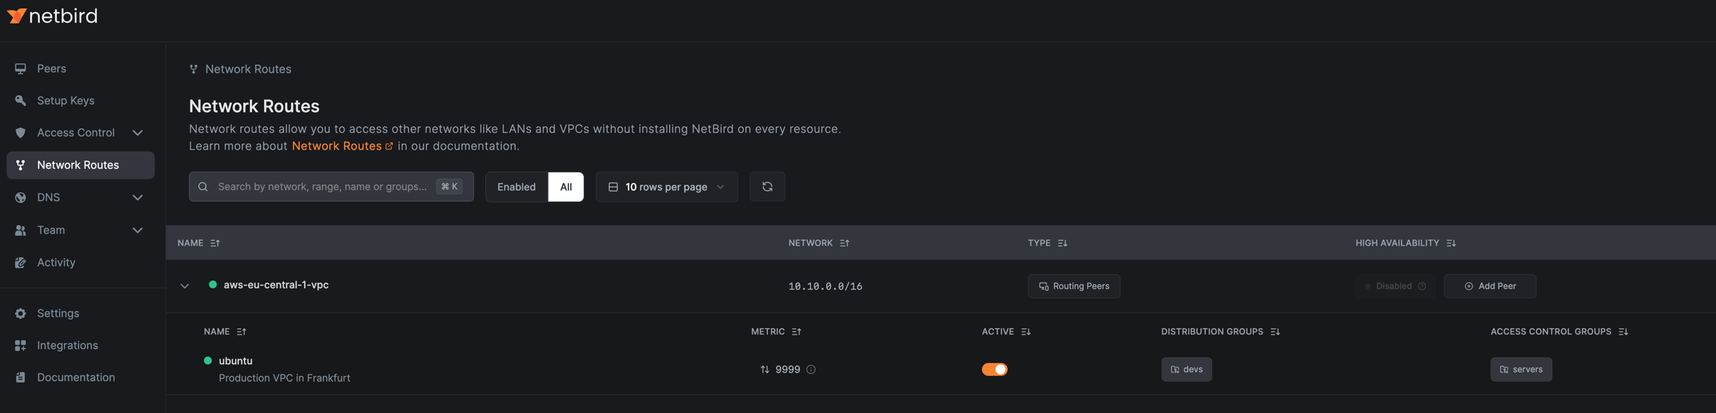This screenshot has width=1716, height=413.
Task: Click the Disabled help question icon
Action: (x=1422, y=286)
